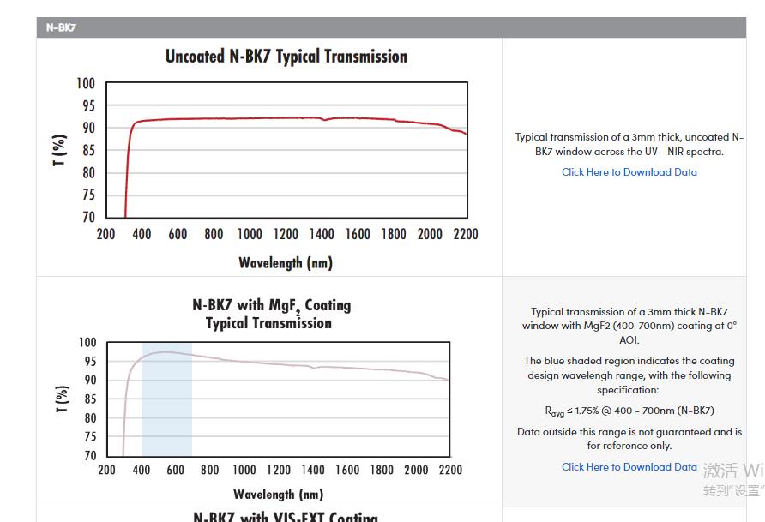Click the T (%) axis label on MgF2 chart

(62, 399)
